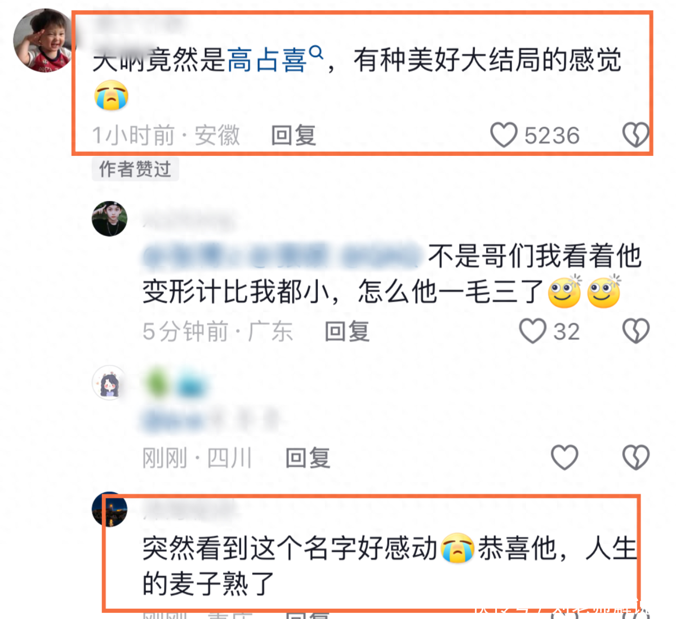Dislike the top comment from 安徽

click(635, 135)
